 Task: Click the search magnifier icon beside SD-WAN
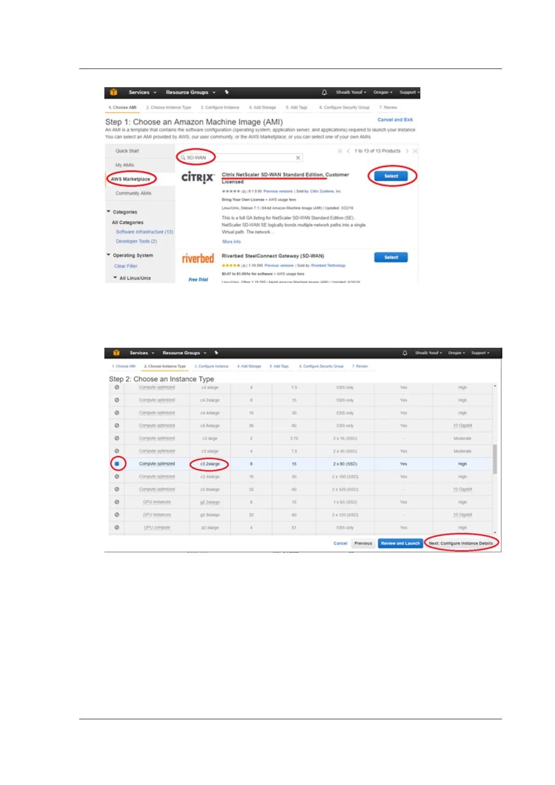[x=183, y=158]
